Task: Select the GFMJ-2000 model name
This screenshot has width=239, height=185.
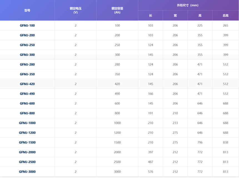Action: pyautogui.click(x=27, y=152)
